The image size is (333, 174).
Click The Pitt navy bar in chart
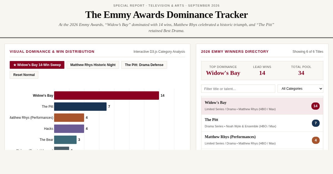point(80,107)
